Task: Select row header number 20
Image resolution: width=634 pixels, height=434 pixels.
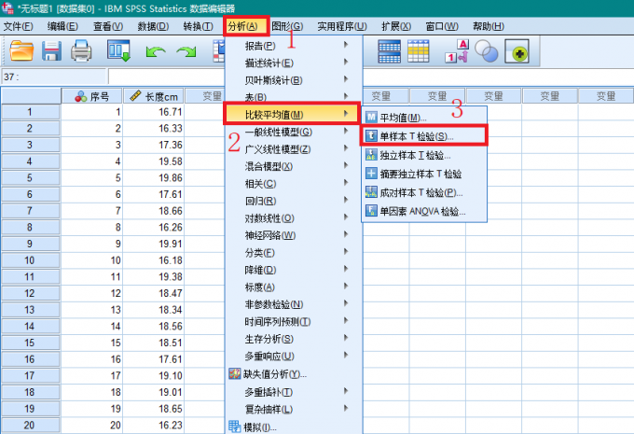Action: click(x=31, y=425)
